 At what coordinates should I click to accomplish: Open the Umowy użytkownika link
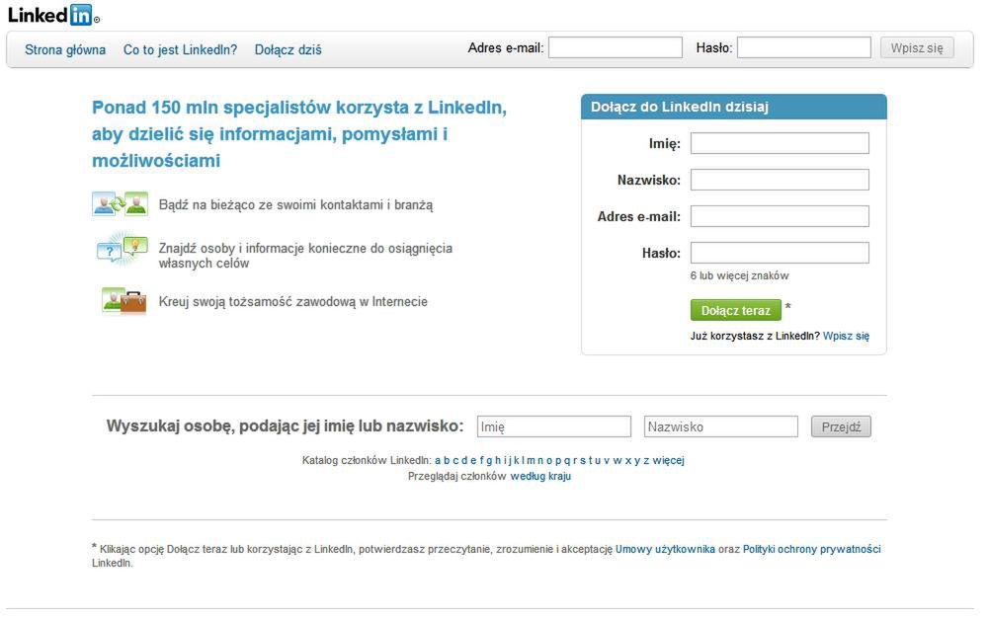pyautogui.click(x=665, y=549)
